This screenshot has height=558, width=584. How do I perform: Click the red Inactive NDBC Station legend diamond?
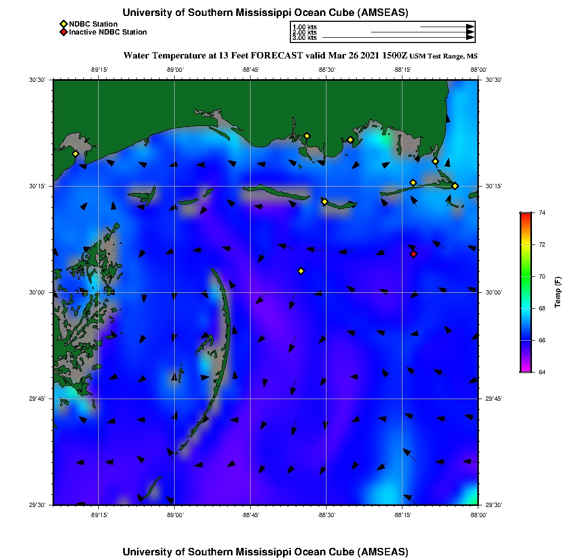pyautogui.click(x=63, y=32)
